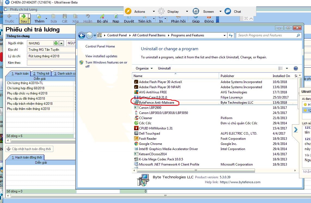This screenshot has width=311, height=203.
Task: Click the Hoãn undo icon
Action: [x=88, y=17]
